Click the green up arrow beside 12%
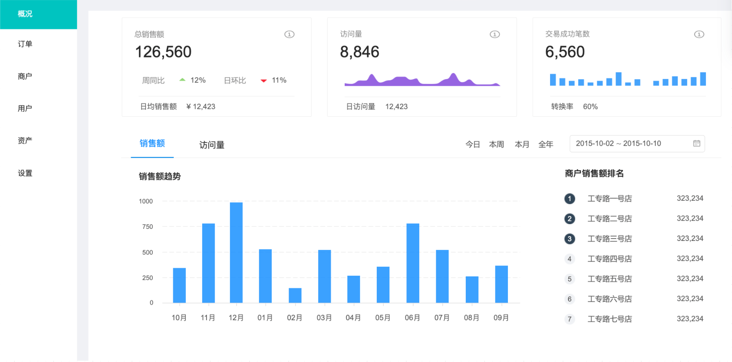732x362 pixels. tap(182, 80)
